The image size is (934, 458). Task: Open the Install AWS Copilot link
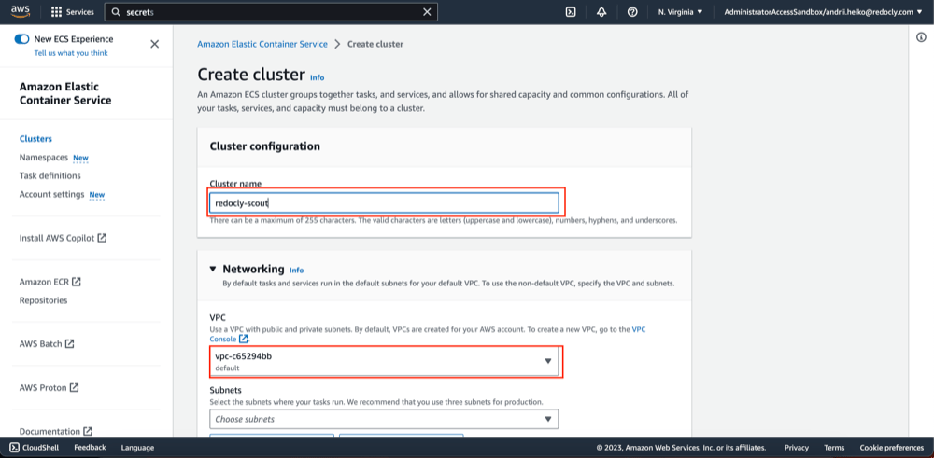click(57, 238)
